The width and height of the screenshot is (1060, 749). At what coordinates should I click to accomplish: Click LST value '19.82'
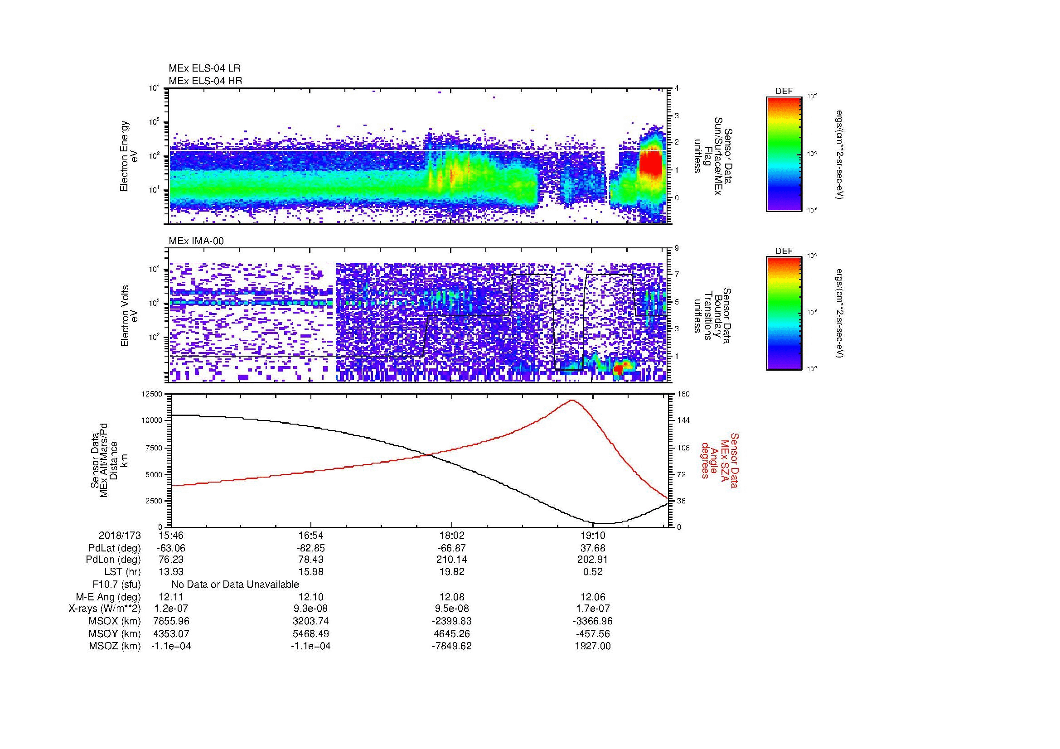tap(451, 572)
